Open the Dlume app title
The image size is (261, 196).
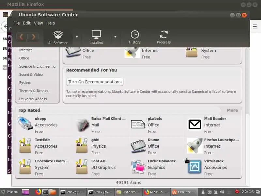[153, 140]
